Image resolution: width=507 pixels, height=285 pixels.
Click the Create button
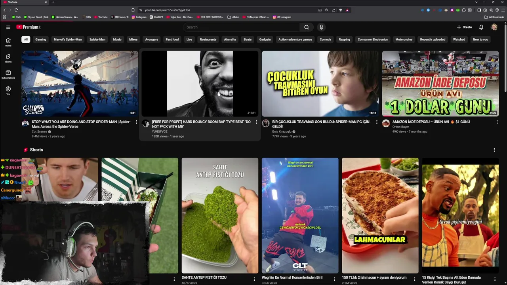pos(464,27)
